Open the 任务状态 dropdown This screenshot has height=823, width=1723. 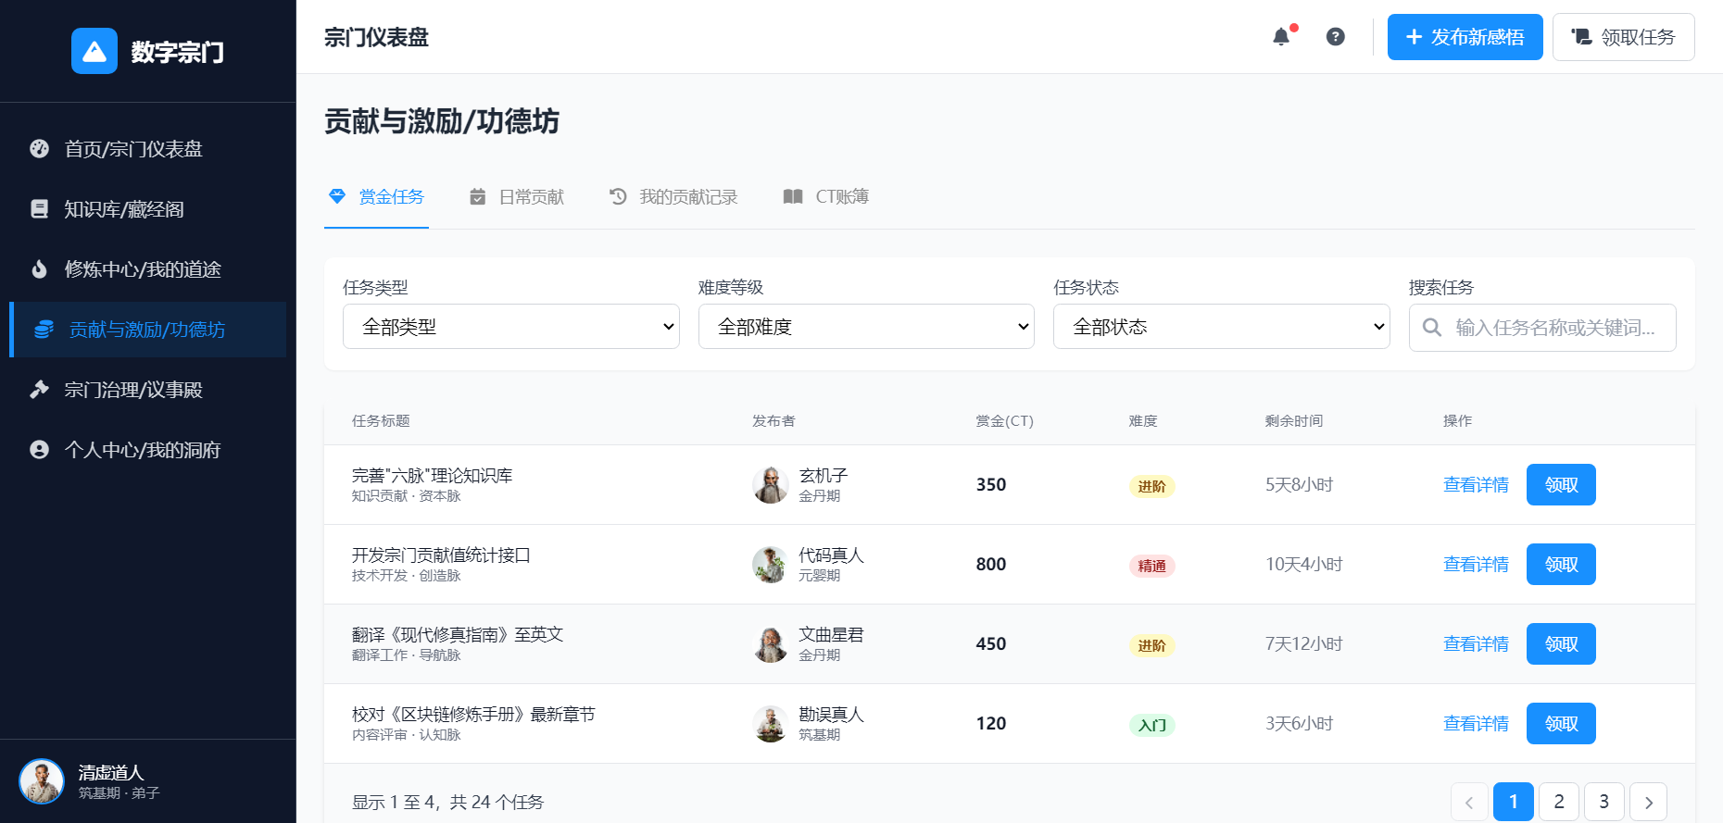1222,327
